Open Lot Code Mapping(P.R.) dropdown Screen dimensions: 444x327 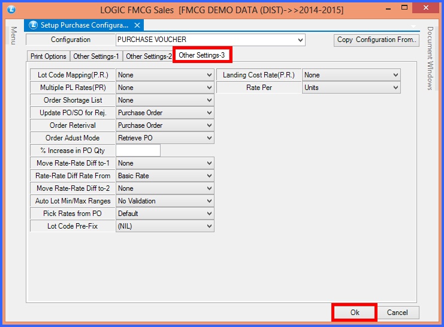pyautogui.click(x=165, y=75)
